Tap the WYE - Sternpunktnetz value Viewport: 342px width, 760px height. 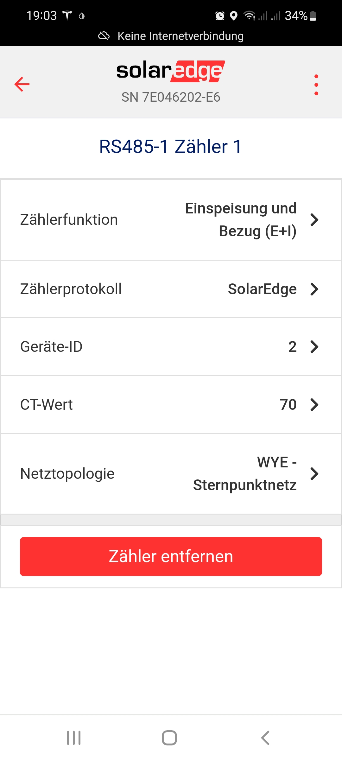245,474
